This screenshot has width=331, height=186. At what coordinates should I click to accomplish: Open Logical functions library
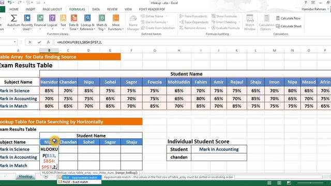52,22
